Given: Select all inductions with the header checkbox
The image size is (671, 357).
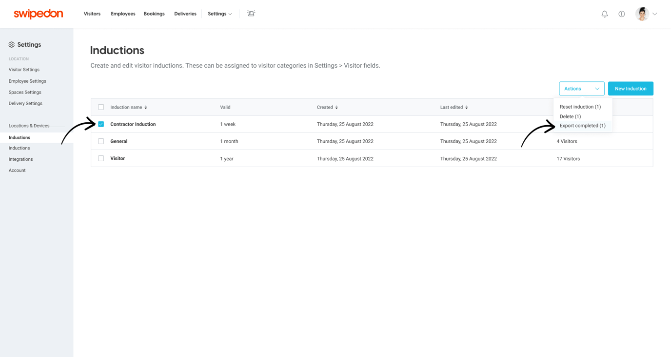Looking at the screenshot, I should tap(101, 107).
